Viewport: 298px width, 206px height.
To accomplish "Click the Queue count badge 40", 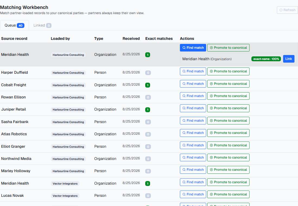I will click(x=21, y=25).
